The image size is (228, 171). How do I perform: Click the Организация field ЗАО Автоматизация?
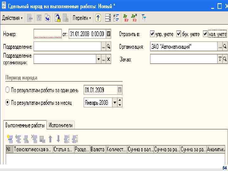(x=184, y=47)
